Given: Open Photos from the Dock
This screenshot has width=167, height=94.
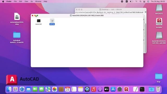Looking at the screenshot, I should click(x=55, y=89).
